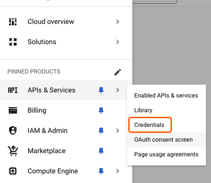Expand the Cloud overview submenu chevron
The height and width of the screenshot is (183, 211).
[118, 22]
